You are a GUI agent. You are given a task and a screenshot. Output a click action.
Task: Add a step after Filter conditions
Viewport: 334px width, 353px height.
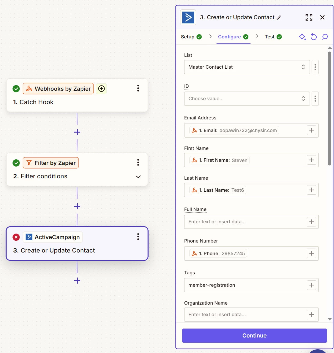tap(77, 206)
